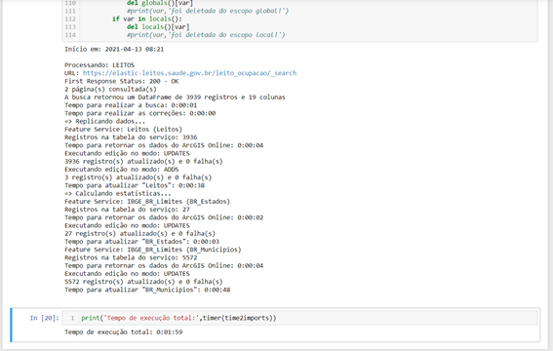Click the line '3936 registro(s) atualizado(s) e 0 falha(s)'
The image size is (553, 351).
[x=143, y=161]
